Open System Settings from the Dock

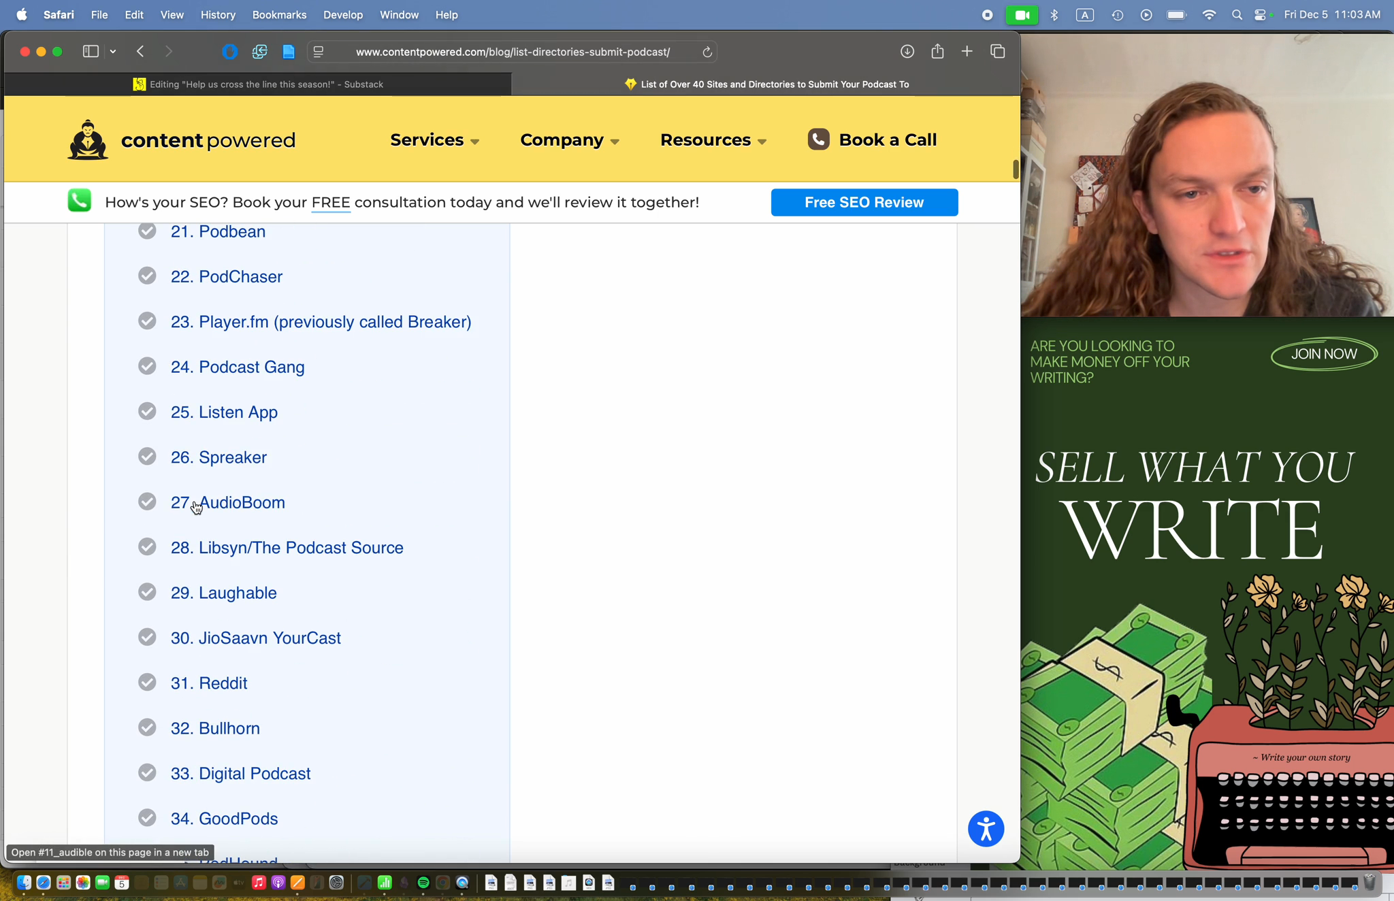(336, 883)
